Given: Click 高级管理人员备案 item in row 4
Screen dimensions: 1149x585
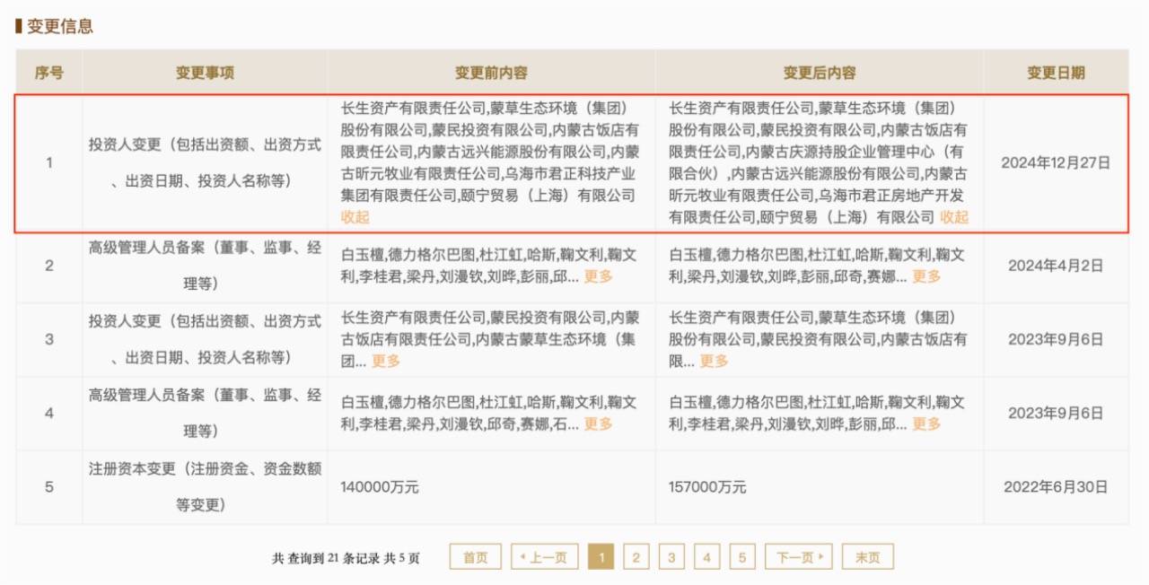Looking at the screenshot, I should point(205,413).
